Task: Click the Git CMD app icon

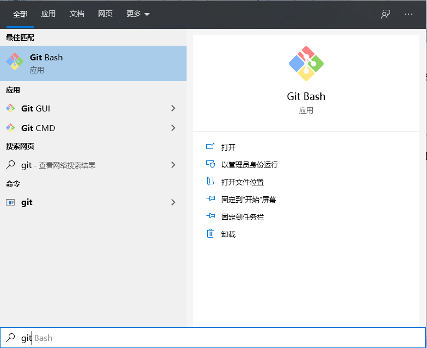Action: (10, 128)
